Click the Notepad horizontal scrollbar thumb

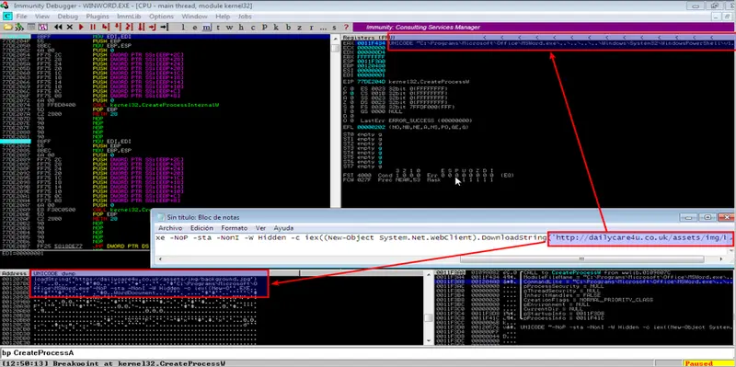coord(581,259)
